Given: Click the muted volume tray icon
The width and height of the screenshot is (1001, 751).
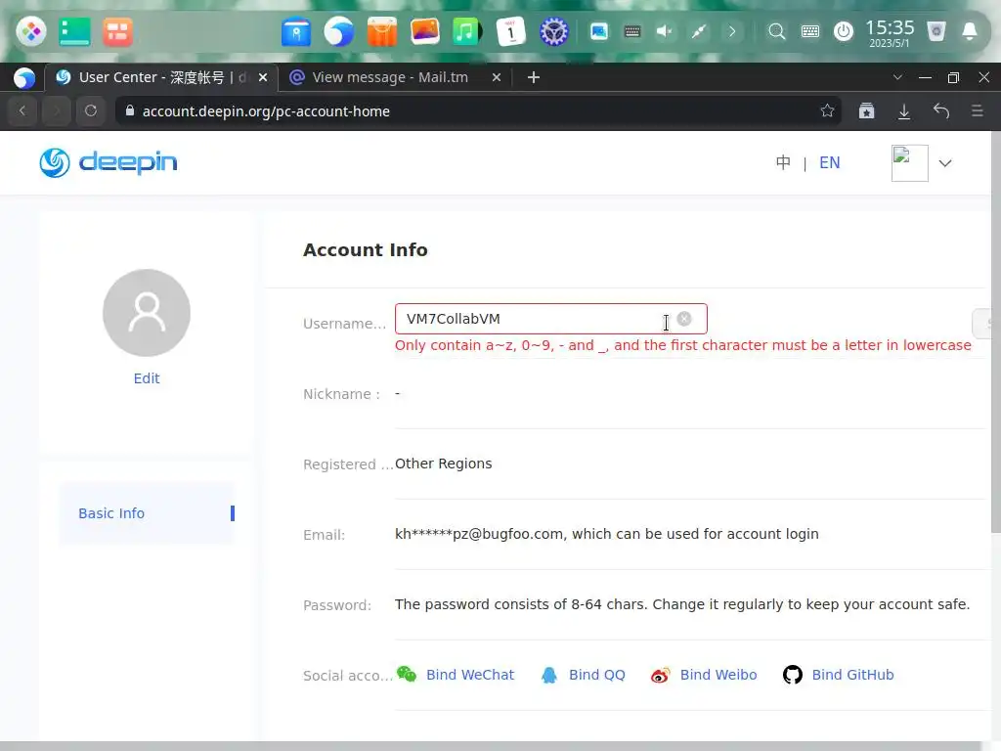Looking at the screenshot, I should click(665, 31).
